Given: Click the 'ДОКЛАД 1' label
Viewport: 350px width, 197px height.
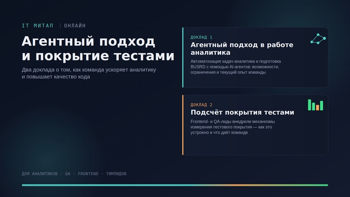Looking at the screenshot, I should (x=201, y=37).
